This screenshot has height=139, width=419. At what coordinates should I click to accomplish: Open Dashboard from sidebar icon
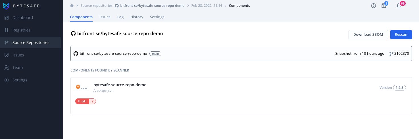click(x=7, y=18)
